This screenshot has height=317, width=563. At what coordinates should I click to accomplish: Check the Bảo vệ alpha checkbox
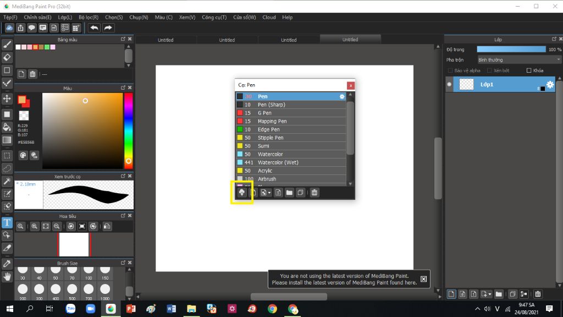click(x=450, y=70)
